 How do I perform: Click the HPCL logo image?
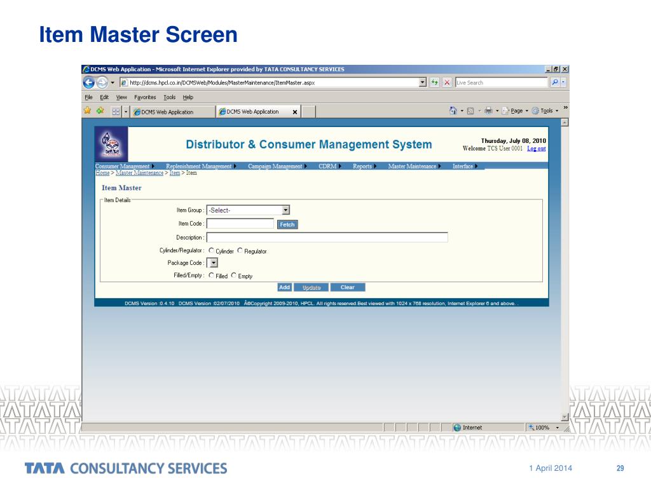(112, 144)
